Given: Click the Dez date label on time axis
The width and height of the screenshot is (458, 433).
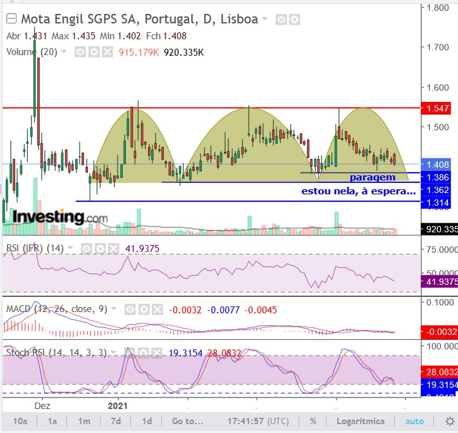Looking at the screenshot, I should [x=42, y=406].
